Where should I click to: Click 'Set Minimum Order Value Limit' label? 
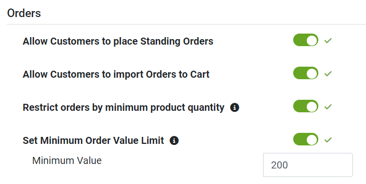point(93,140)
